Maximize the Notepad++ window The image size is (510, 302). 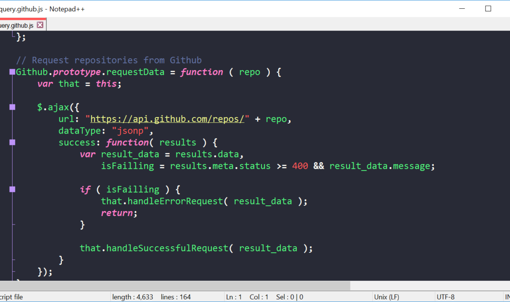pyautogui.click(x=488, y=9)
